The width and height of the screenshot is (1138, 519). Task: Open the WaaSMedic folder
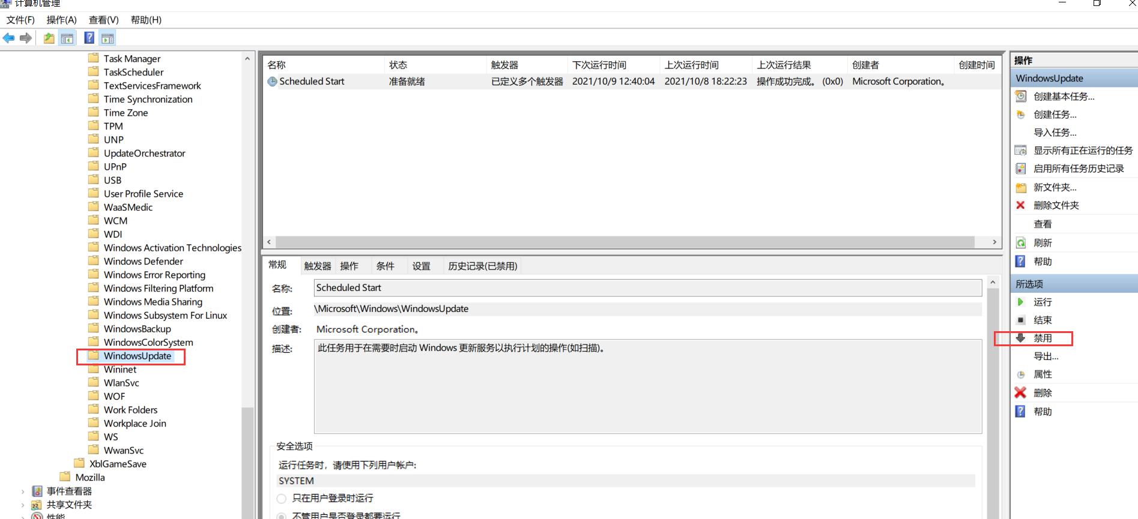128,208
